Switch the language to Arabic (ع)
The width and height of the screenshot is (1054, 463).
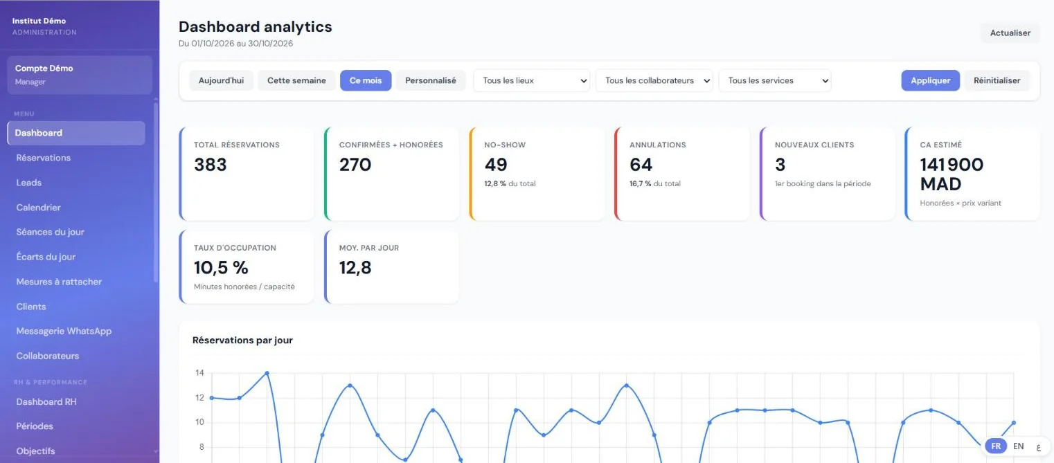pyautogui.click(x=1038, y=447)
